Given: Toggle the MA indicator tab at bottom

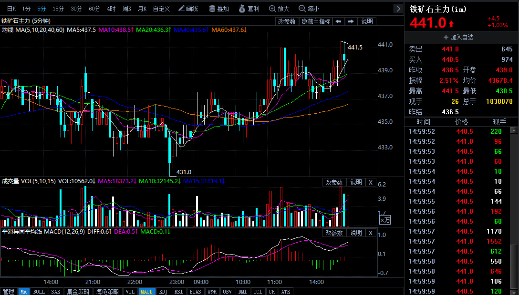Looking at the screenshot, I should (24, 291).
